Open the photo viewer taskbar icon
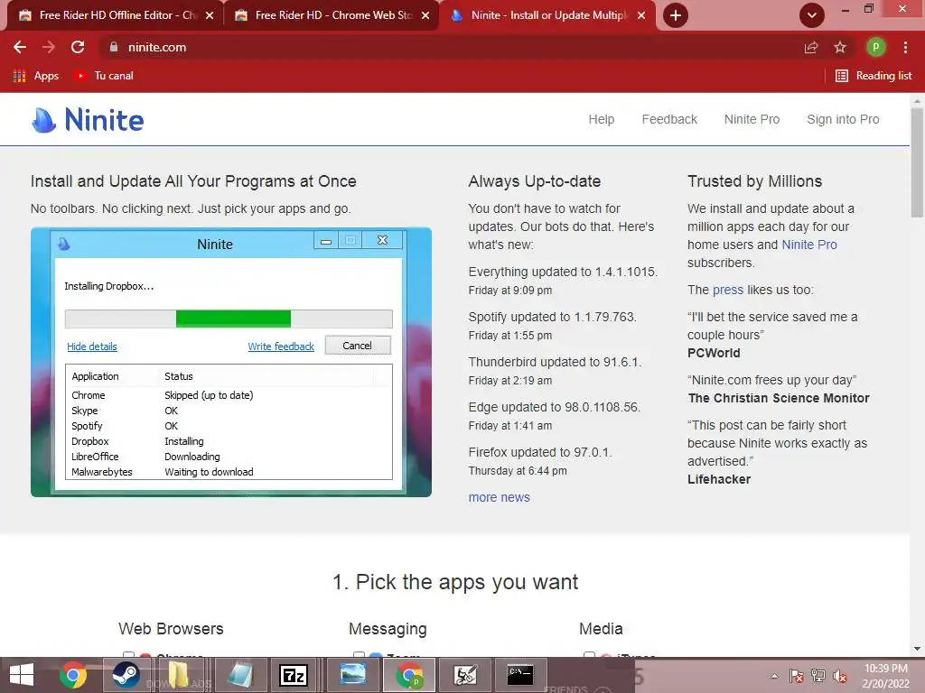This screenshot has height=693, width=925. click(x=353, y=675)
